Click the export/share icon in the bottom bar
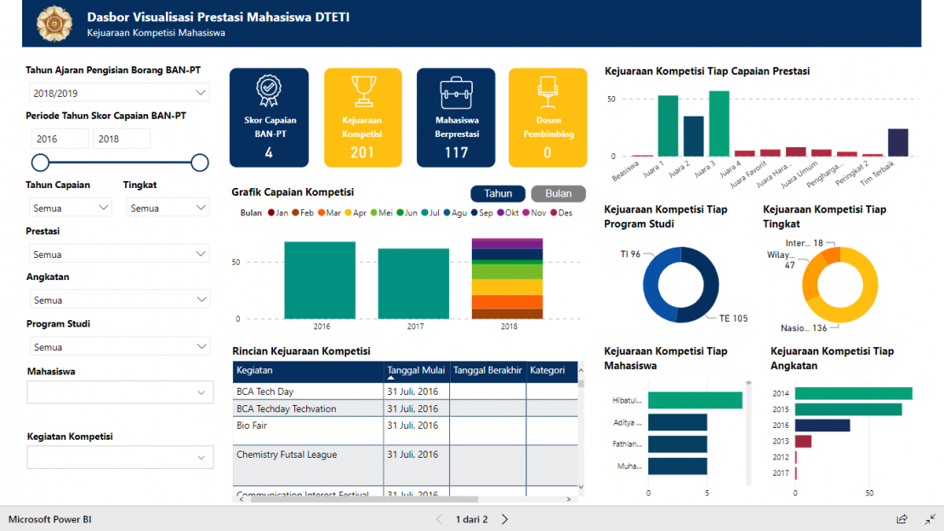 pos(902,518)
